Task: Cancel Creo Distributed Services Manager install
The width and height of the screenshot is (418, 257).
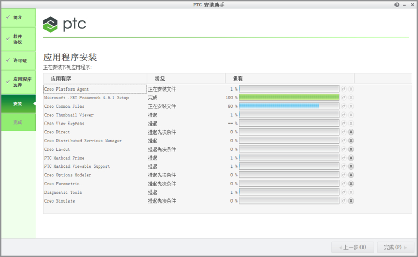Action: tap(351, 141)
